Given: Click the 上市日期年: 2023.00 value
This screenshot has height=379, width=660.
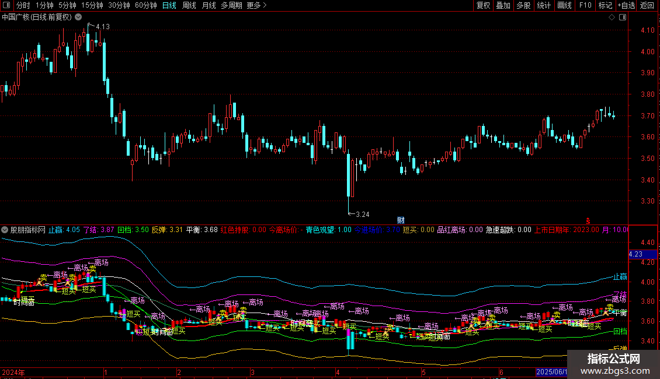Looking at the screenshot, I should (567, 230).
